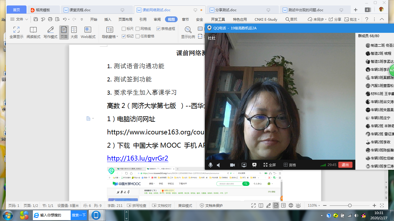
Task: Open the 插入 ribbon tab
Action: point(108,20)
